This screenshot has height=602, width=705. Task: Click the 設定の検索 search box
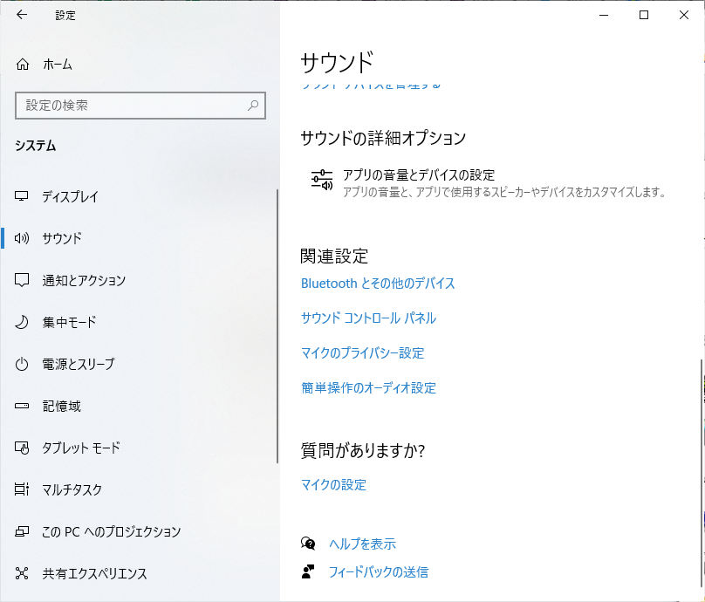coord(140,106)
